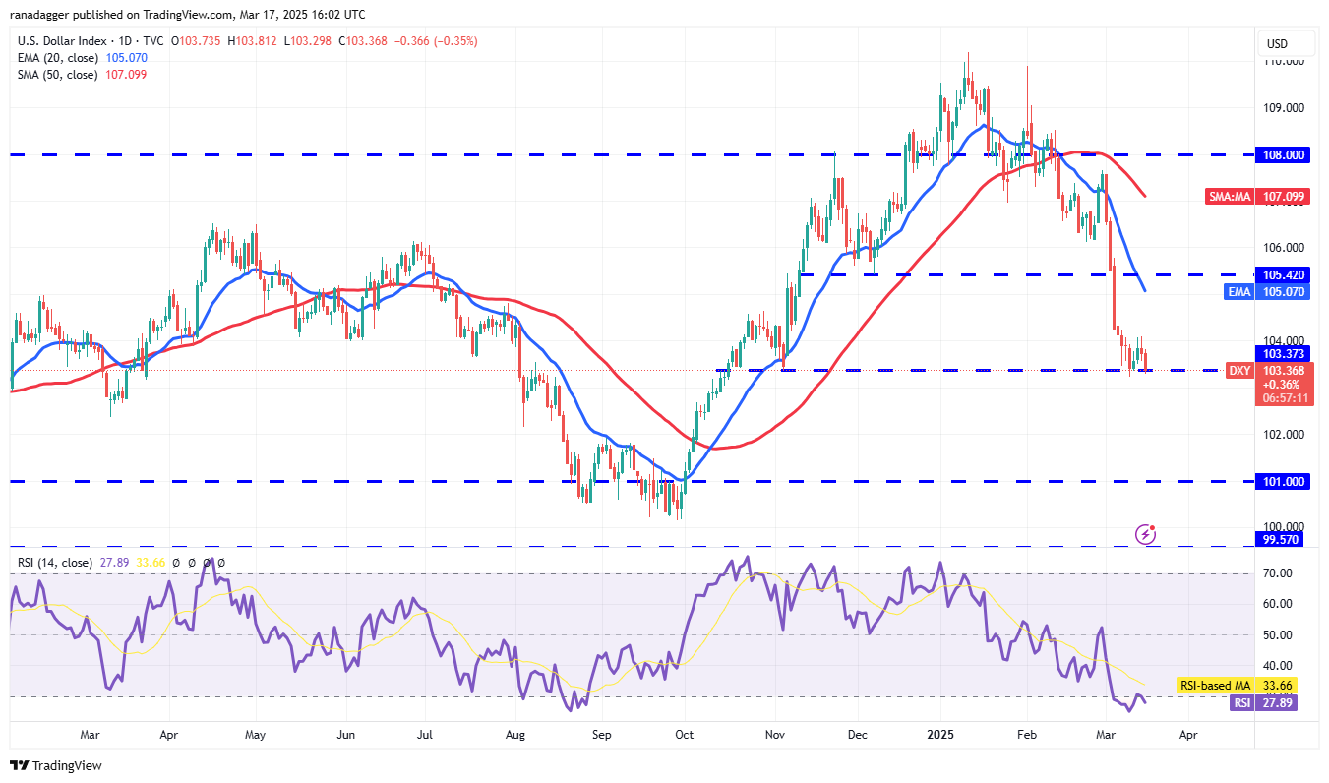Select the second Ø symbol beside the RSI values
Image resolution: width=1329 pixels, height=783 pixels.
(191, 563)
